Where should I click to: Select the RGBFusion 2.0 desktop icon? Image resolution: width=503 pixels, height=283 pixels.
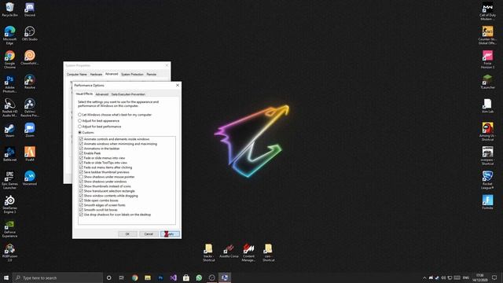9,252
